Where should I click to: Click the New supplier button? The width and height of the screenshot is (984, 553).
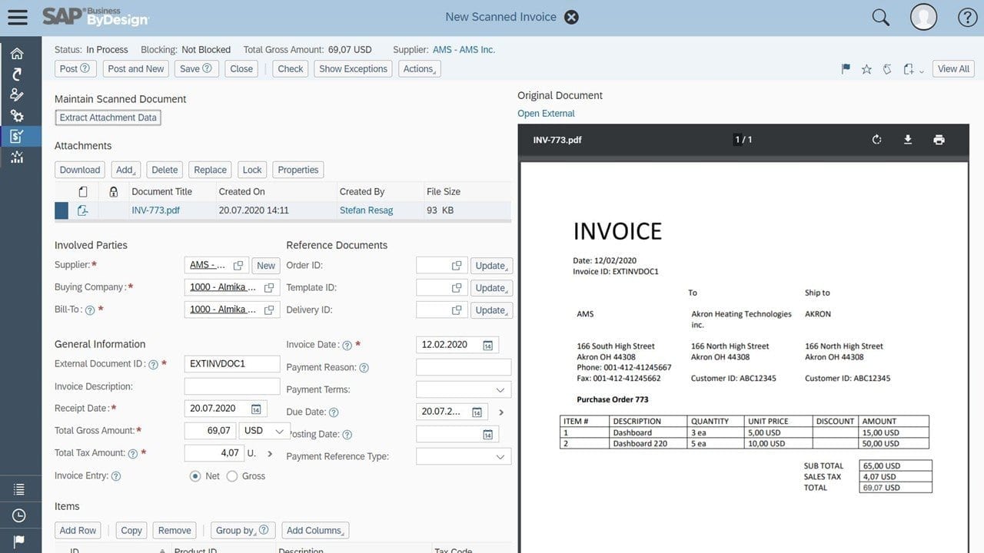click(x=266, y=266)
